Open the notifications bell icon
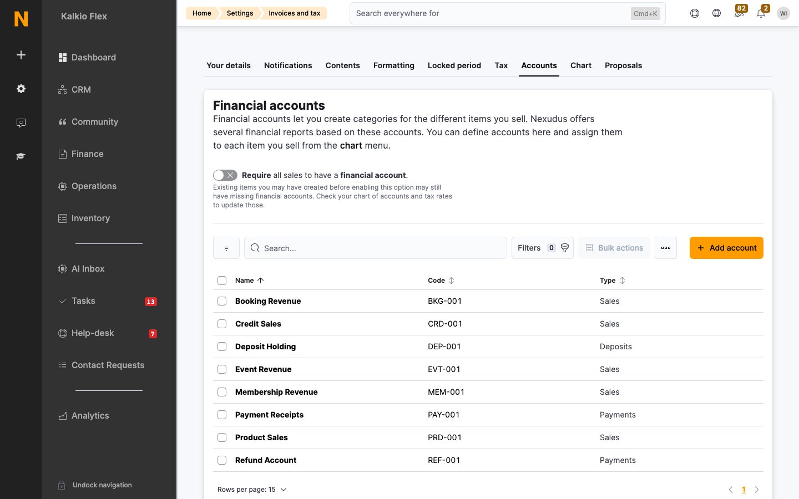 point(761,12)
